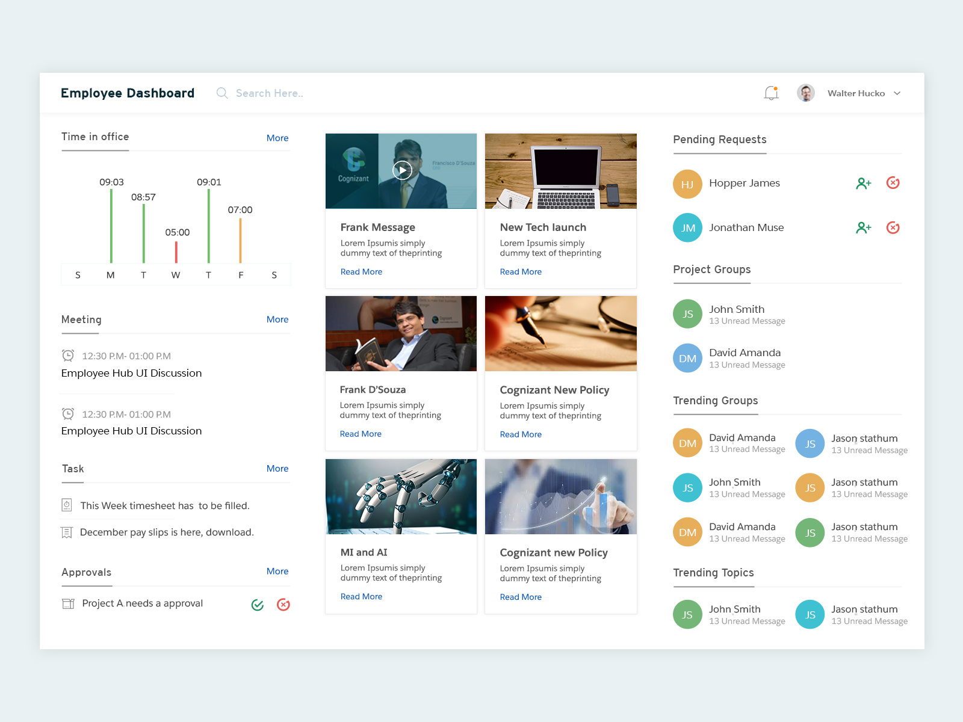Accept Hopper James friend request

click(x=864, y=184)
